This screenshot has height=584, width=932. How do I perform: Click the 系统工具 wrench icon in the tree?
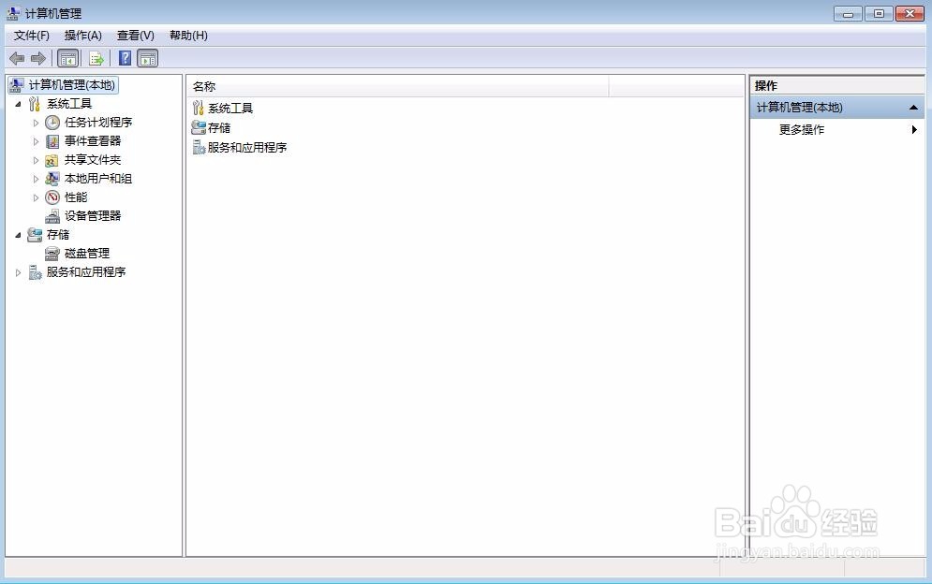tap(35, 104)
